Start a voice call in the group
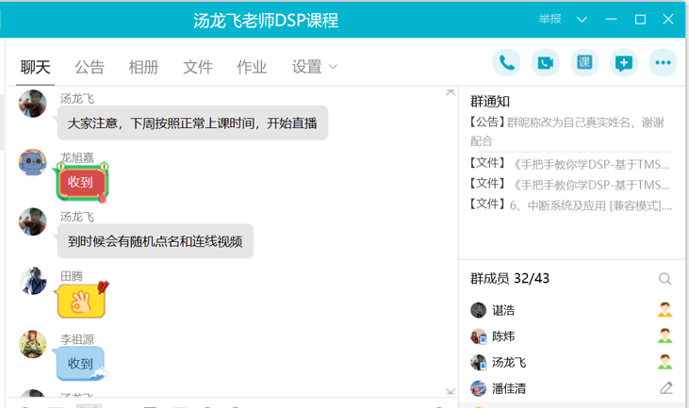The image size is (689, 408). pos(507,63)
